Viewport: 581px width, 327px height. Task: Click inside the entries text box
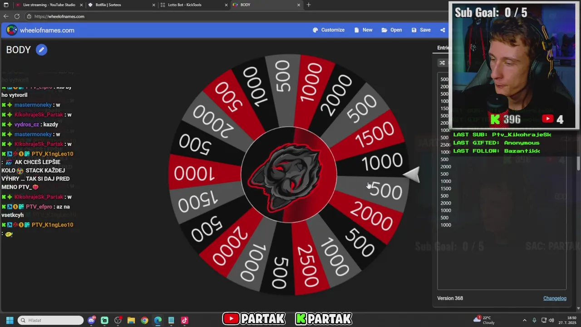[502, 181]
